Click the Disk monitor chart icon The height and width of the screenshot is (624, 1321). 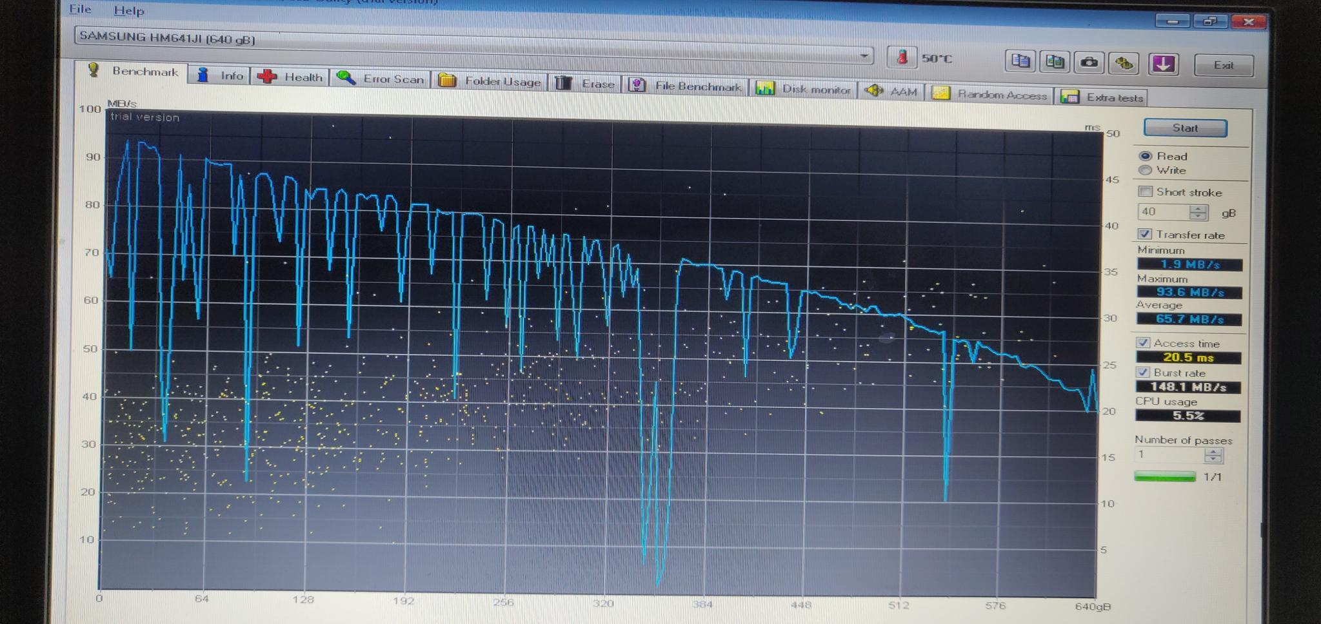pos(764,88)
